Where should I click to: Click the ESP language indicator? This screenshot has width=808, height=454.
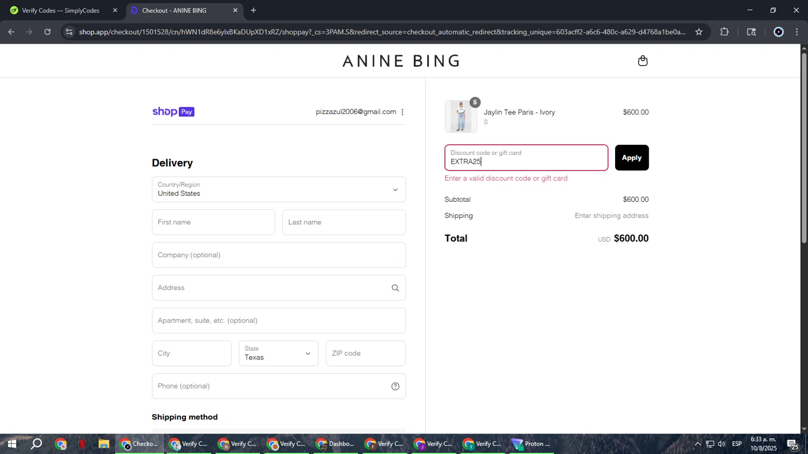pos(737,444)
